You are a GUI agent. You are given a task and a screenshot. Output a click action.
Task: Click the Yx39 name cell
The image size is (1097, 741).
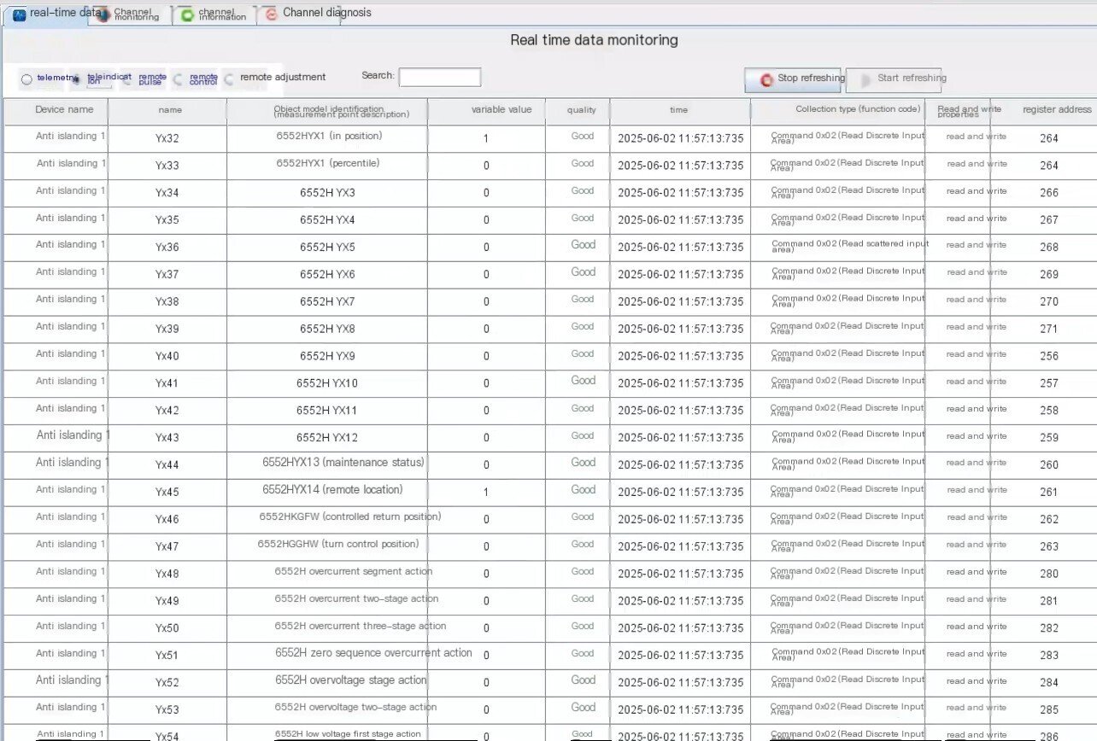167,330
